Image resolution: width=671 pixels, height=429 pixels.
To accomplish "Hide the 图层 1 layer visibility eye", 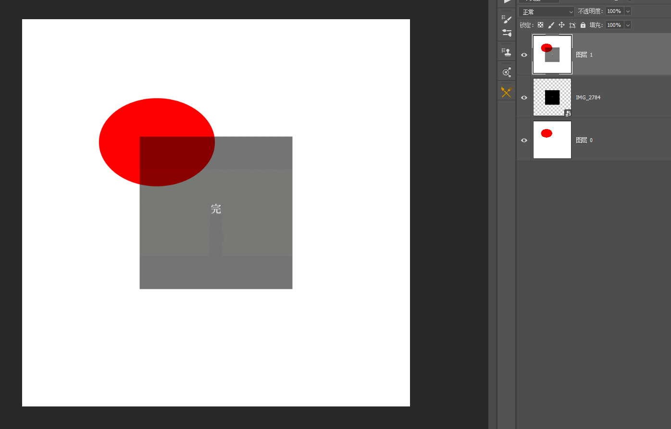I will point(524,55).
